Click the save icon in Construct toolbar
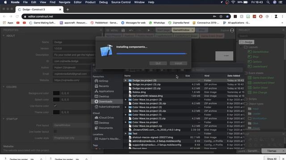This screenshot has height=160, width=286. click(123, 30)
